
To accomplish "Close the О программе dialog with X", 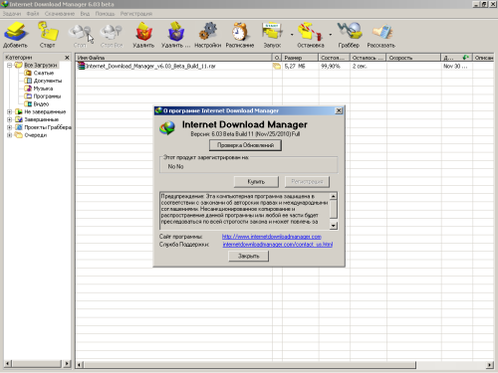I will point(339,110).
